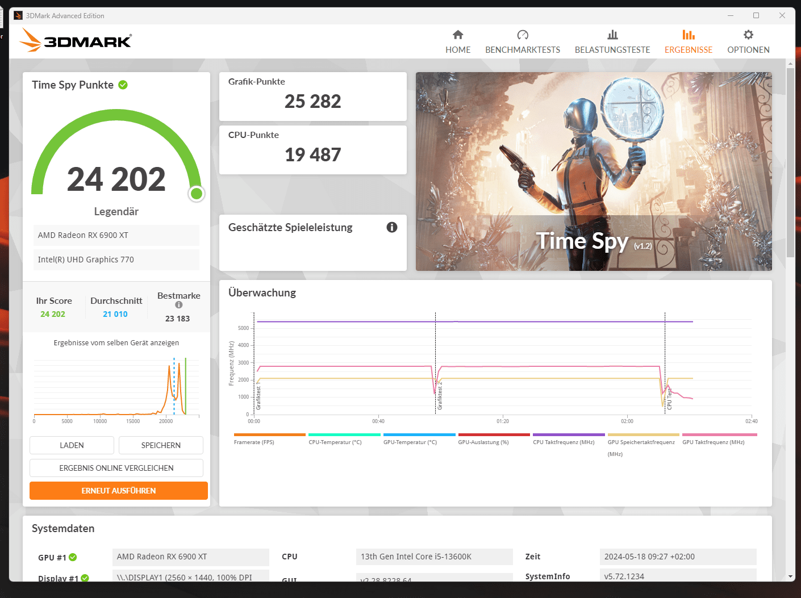
Task: Select the ERGEBNISSE tab
Action: coord(689,42)
